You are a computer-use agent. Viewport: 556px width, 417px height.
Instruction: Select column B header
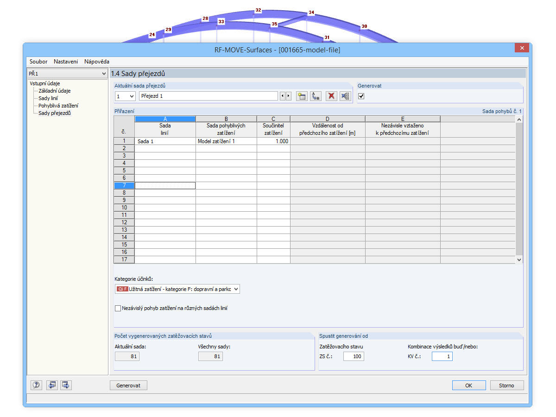tap(226, 119)
